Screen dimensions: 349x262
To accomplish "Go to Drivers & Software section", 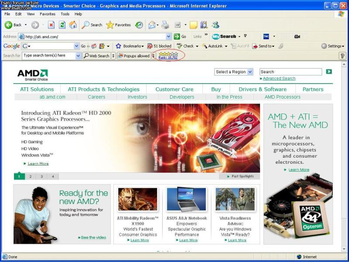I will pos(263,90).
